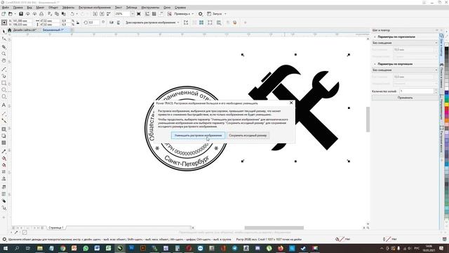This screenshot has height=253, width=449.
Task: Click the taskbar search magnifier icon
Action: (x=17, y=248)
